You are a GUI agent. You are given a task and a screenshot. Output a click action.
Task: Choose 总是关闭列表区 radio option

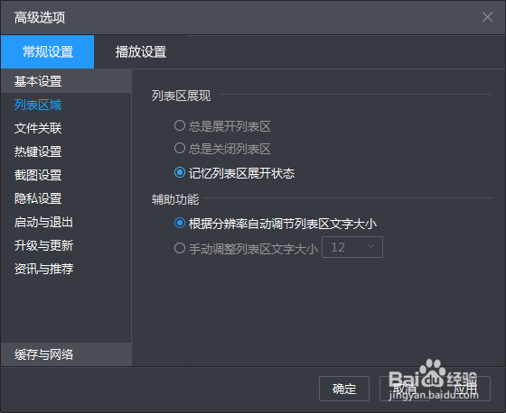click(180, 149)
